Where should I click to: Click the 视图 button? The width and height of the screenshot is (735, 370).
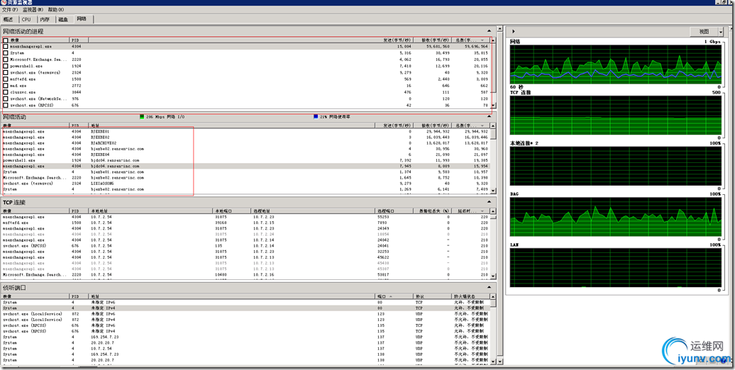[704, 32]
